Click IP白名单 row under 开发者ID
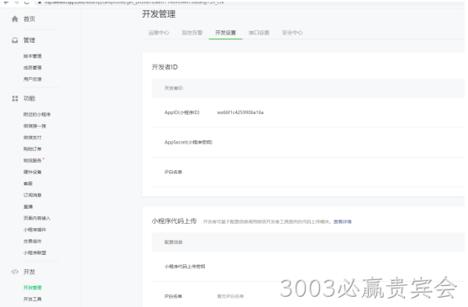 pyautogui.click(x=173, y=172)
